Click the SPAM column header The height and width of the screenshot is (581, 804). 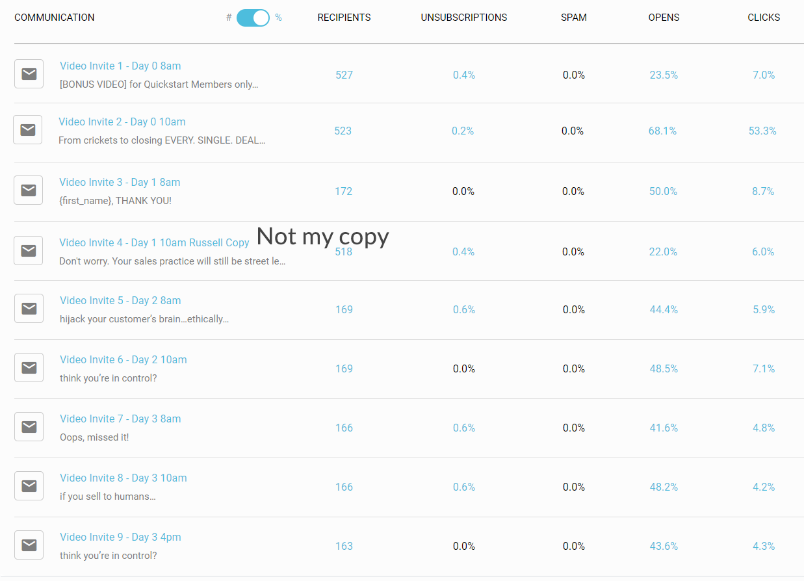pyautogui.click(x=573, y=18)
